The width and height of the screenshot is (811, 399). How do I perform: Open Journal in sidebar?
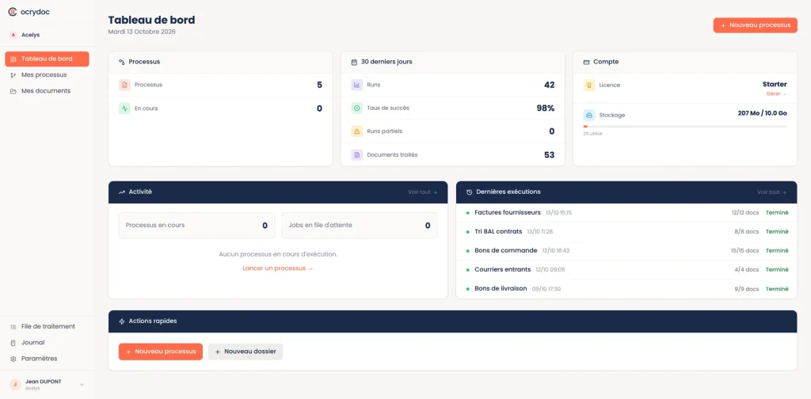click(47, 343)
